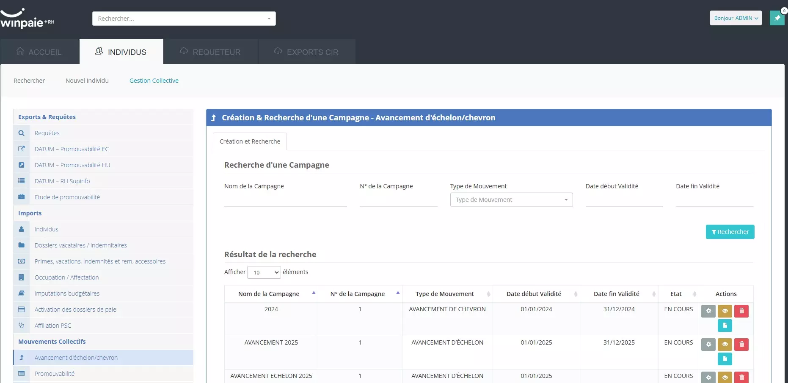Open Occupation / Affectation import link

click(103, 277)
